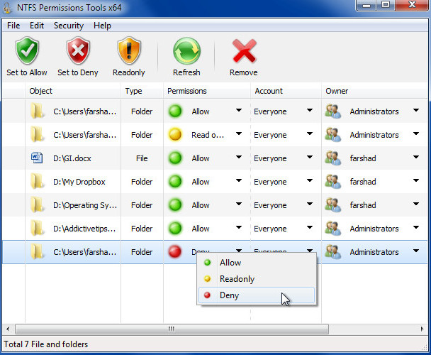Click the folder icon for D:\Operating Sy...
Viewport: 431px width, 355px height.
pyautogui.click(x=37, y=205)
